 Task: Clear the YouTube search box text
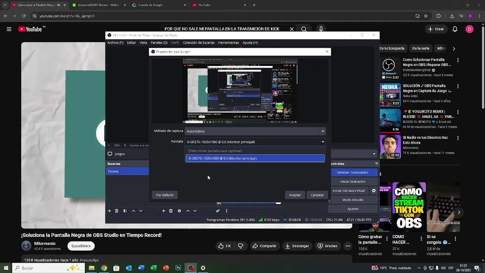[292, 29]
